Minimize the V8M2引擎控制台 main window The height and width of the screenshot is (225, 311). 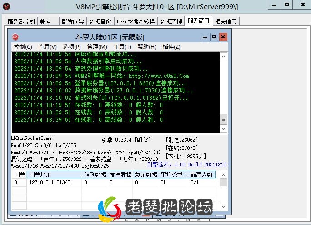(x=274, y=5)
